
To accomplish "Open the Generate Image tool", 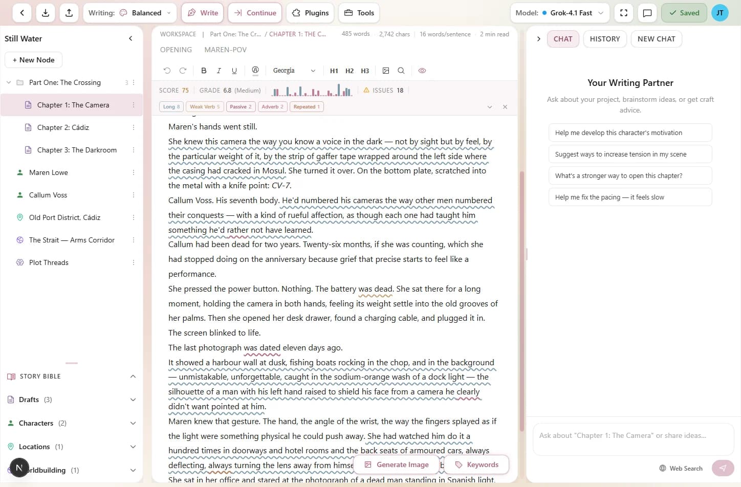I will [x=397, y=464].
